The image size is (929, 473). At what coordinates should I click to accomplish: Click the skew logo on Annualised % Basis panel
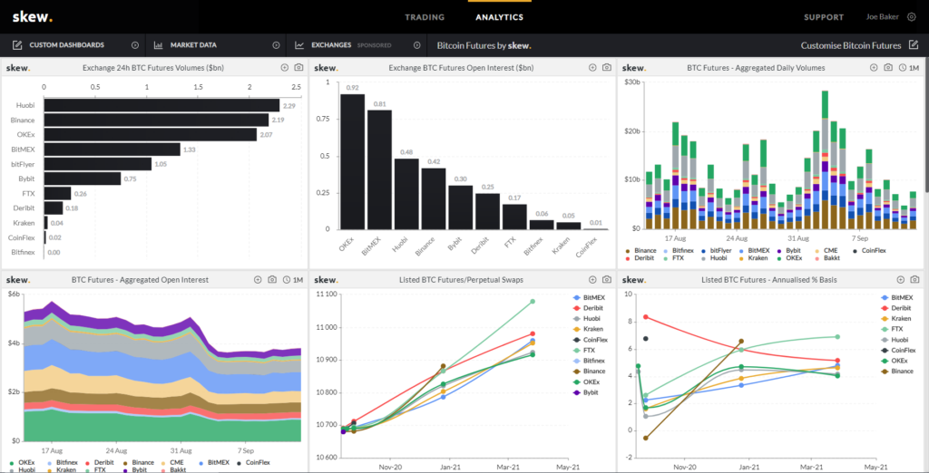(x=634, y=279)
